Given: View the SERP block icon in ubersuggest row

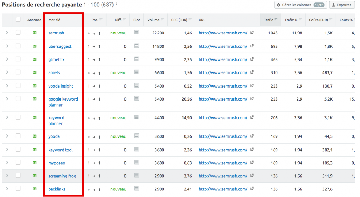Looking at the screenshot, I should click(137, 46).
